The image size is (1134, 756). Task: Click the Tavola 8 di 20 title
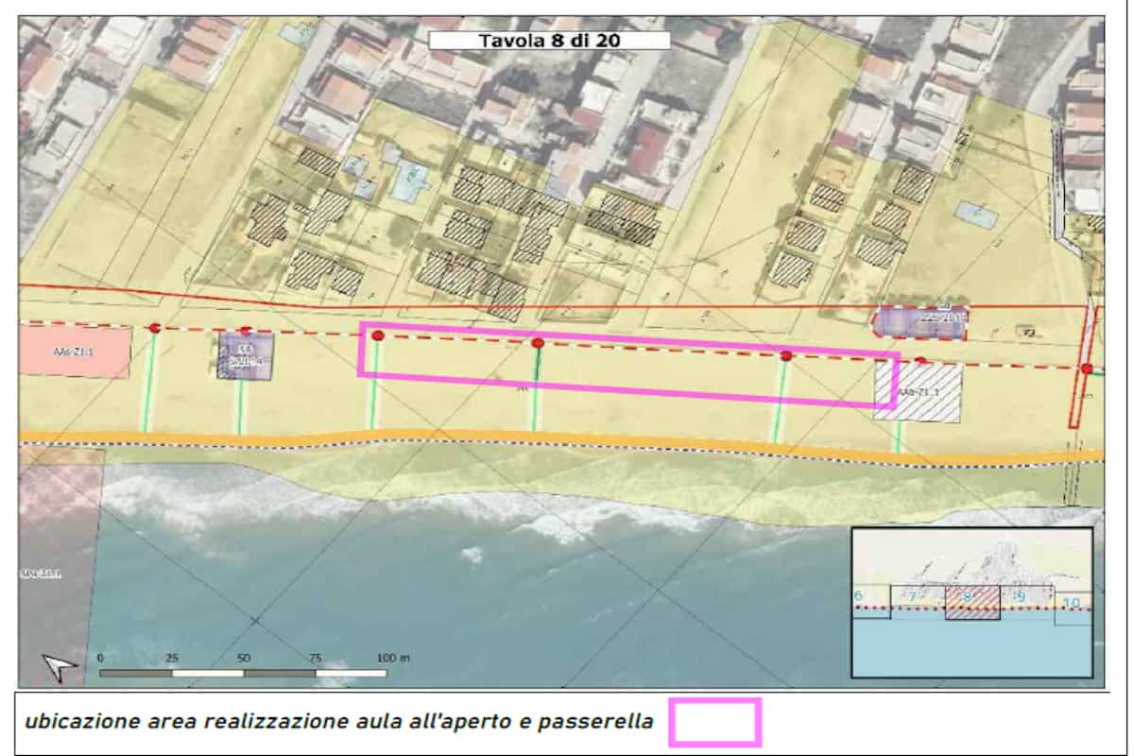click(549, 41)
